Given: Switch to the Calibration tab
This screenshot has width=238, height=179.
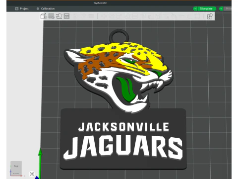Looking at the screenshot, I should (46, 8).
